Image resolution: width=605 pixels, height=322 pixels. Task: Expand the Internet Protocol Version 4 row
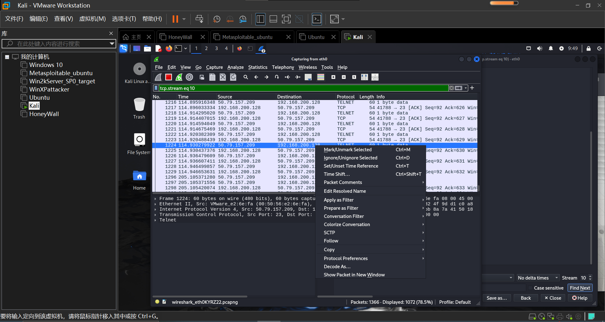click(155, 209)
